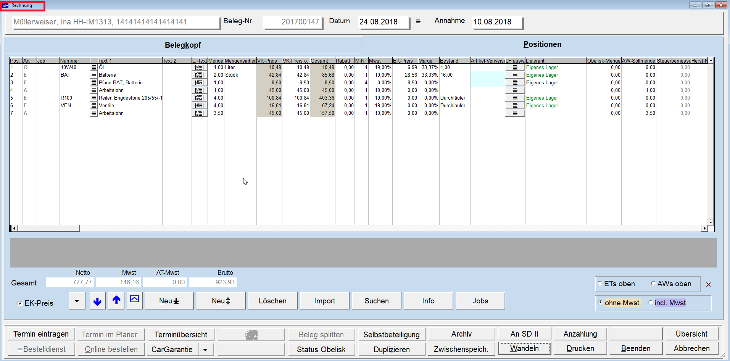The width and height of the screenshot is (730, 361).
Task: Open supplier selection icon for Reifen Brigdestone row
Action: point(515,98)
